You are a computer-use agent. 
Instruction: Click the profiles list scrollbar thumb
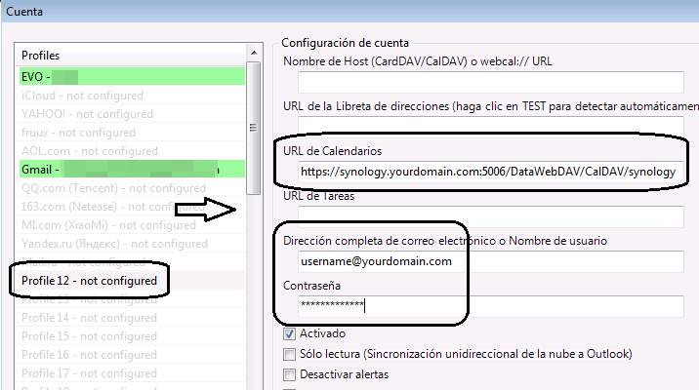254,128
